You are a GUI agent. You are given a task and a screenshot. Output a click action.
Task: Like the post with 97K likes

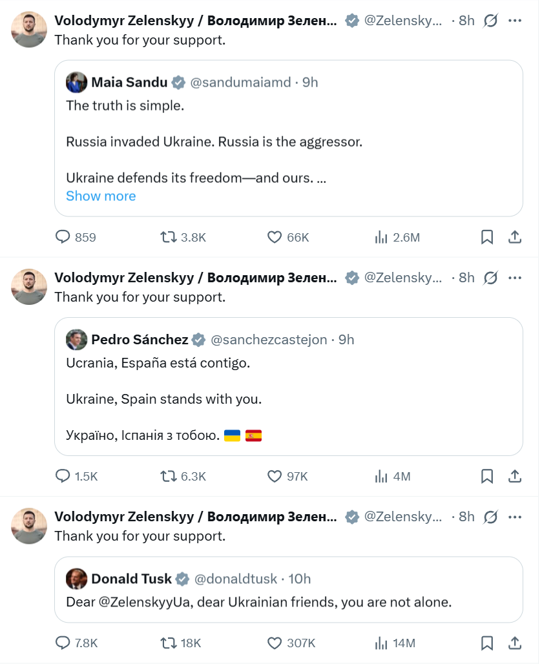point(275,476)
